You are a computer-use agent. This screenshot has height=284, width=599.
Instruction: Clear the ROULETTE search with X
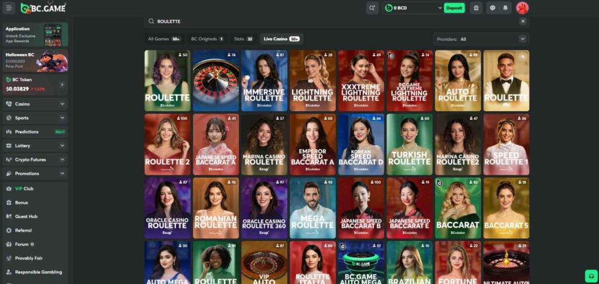523,22
